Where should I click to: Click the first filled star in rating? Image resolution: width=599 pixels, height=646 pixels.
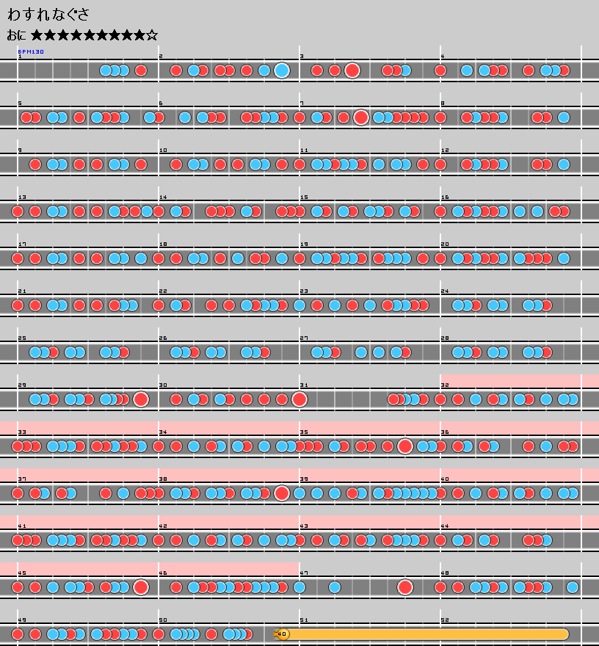(x=37, y=35)
